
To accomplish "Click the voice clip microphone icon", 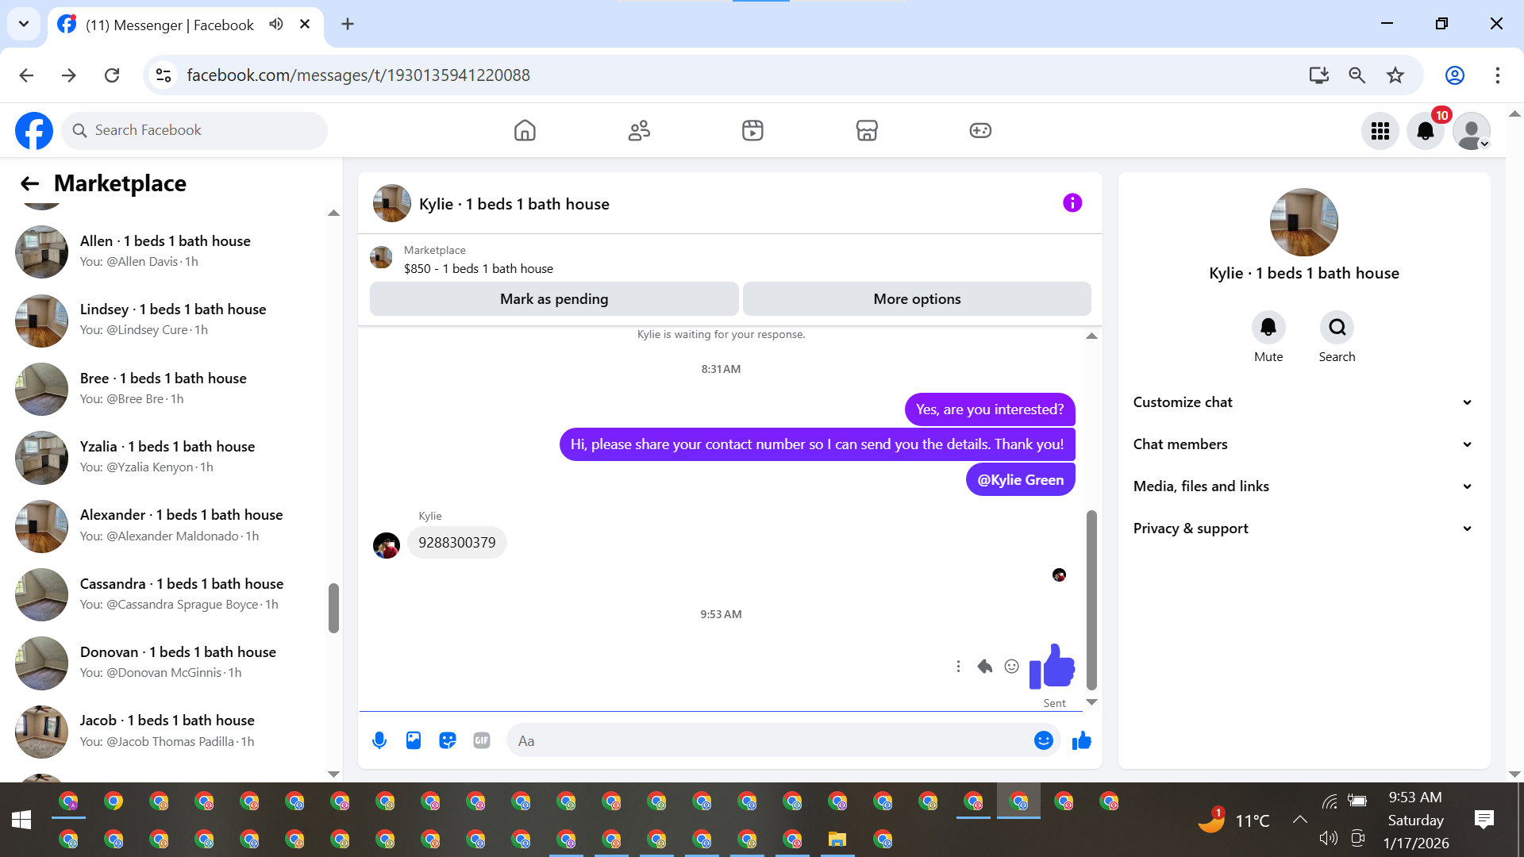I will coord(379,740).
